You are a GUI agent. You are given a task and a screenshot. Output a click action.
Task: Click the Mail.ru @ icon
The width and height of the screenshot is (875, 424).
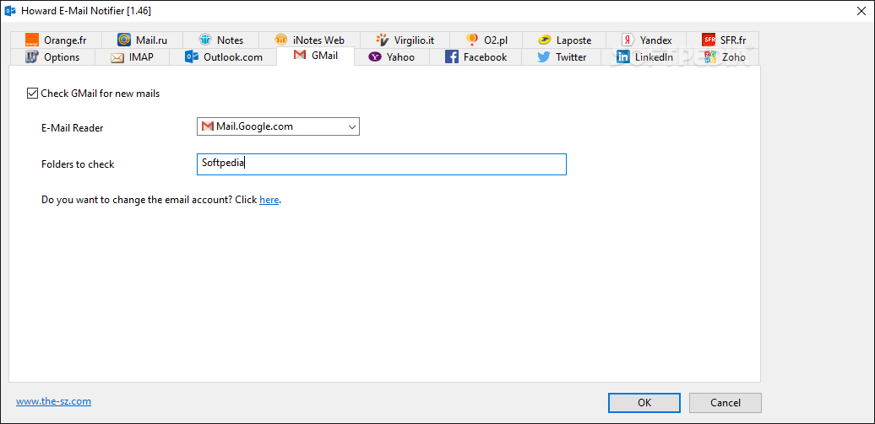coord(124,40)
